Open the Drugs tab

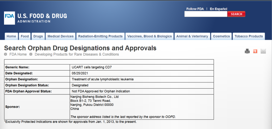(38, 36)
